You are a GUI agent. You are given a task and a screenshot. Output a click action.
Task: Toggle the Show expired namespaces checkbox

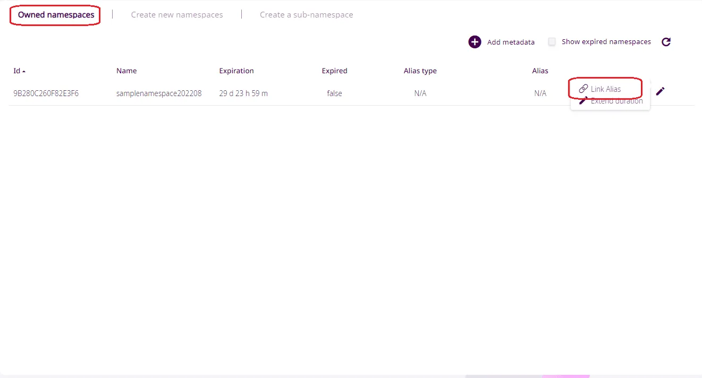[x=552, y=42]
